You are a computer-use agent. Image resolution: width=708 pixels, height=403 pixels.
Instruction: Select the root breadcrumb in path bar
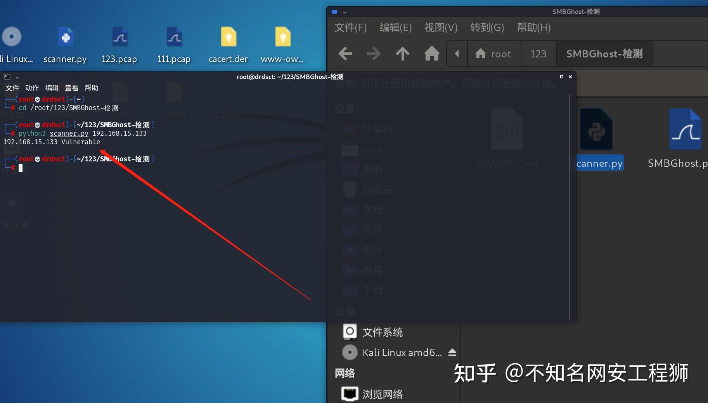click(494, 54)
